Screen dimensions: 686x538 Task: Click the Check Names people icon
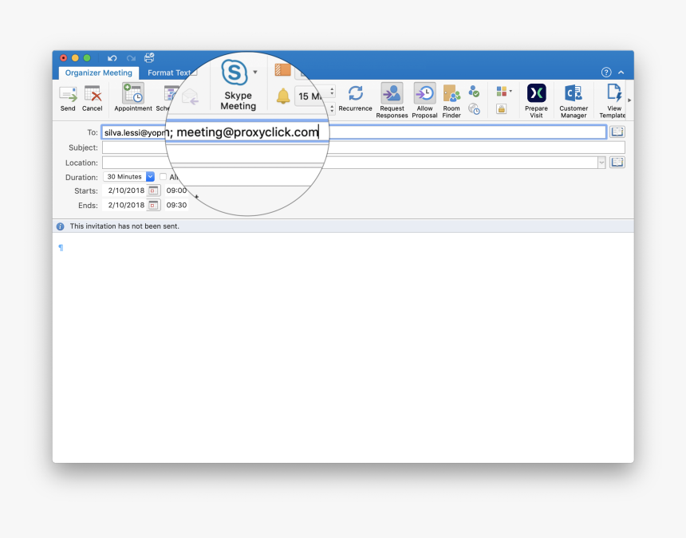pos(474,92)
